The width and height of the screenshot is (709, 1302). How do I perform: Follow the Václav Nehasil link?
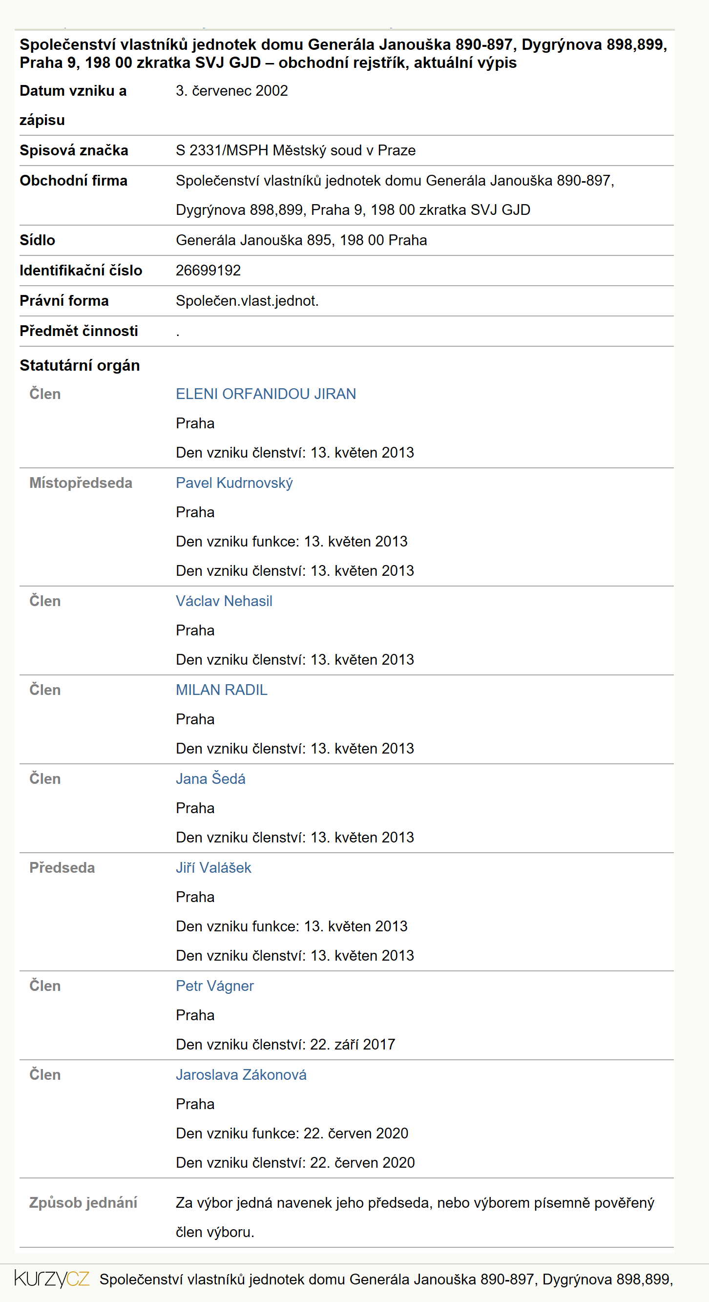(x=224, y=601)
